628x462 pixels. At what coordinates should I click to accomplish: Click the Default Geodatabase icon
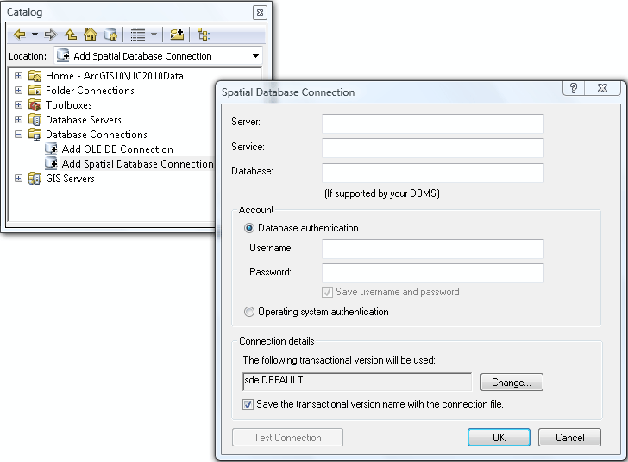110,35
